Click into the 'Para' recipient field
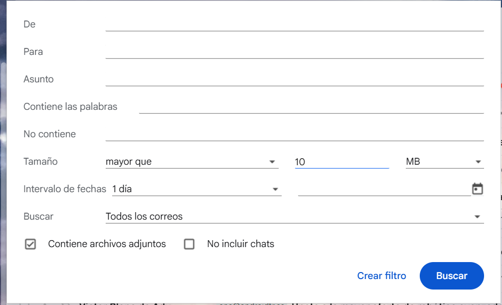This screenshot has width=502, height=305. [x=294, y=51]
